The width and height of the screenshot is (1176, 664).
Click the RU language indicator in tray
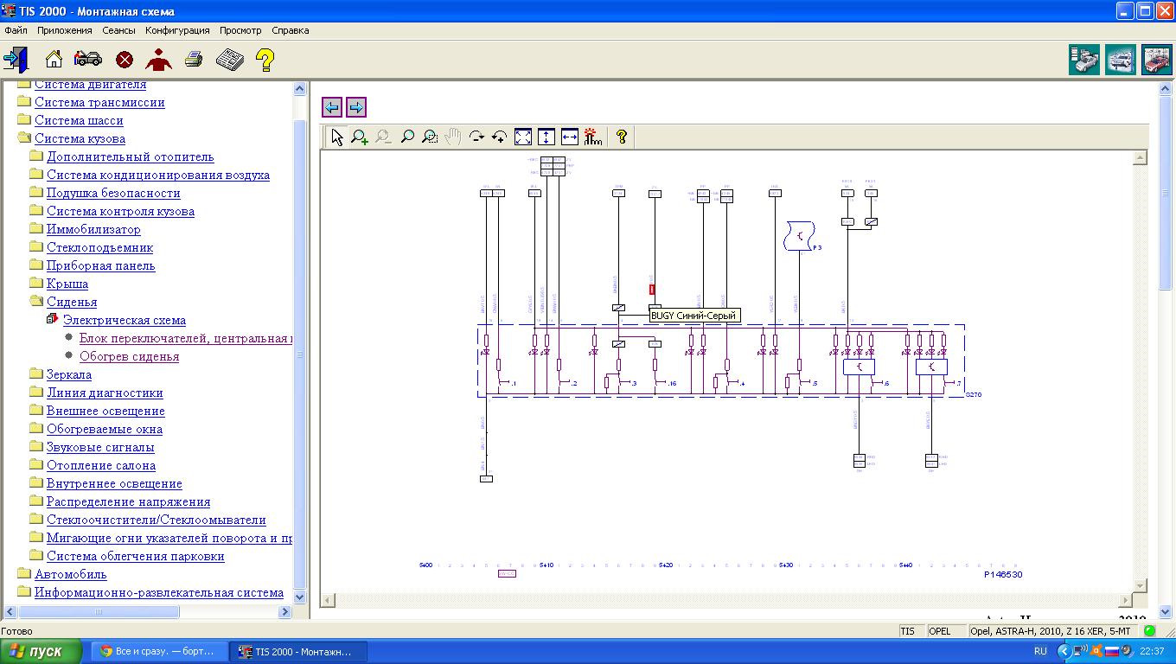point(1040,651)
